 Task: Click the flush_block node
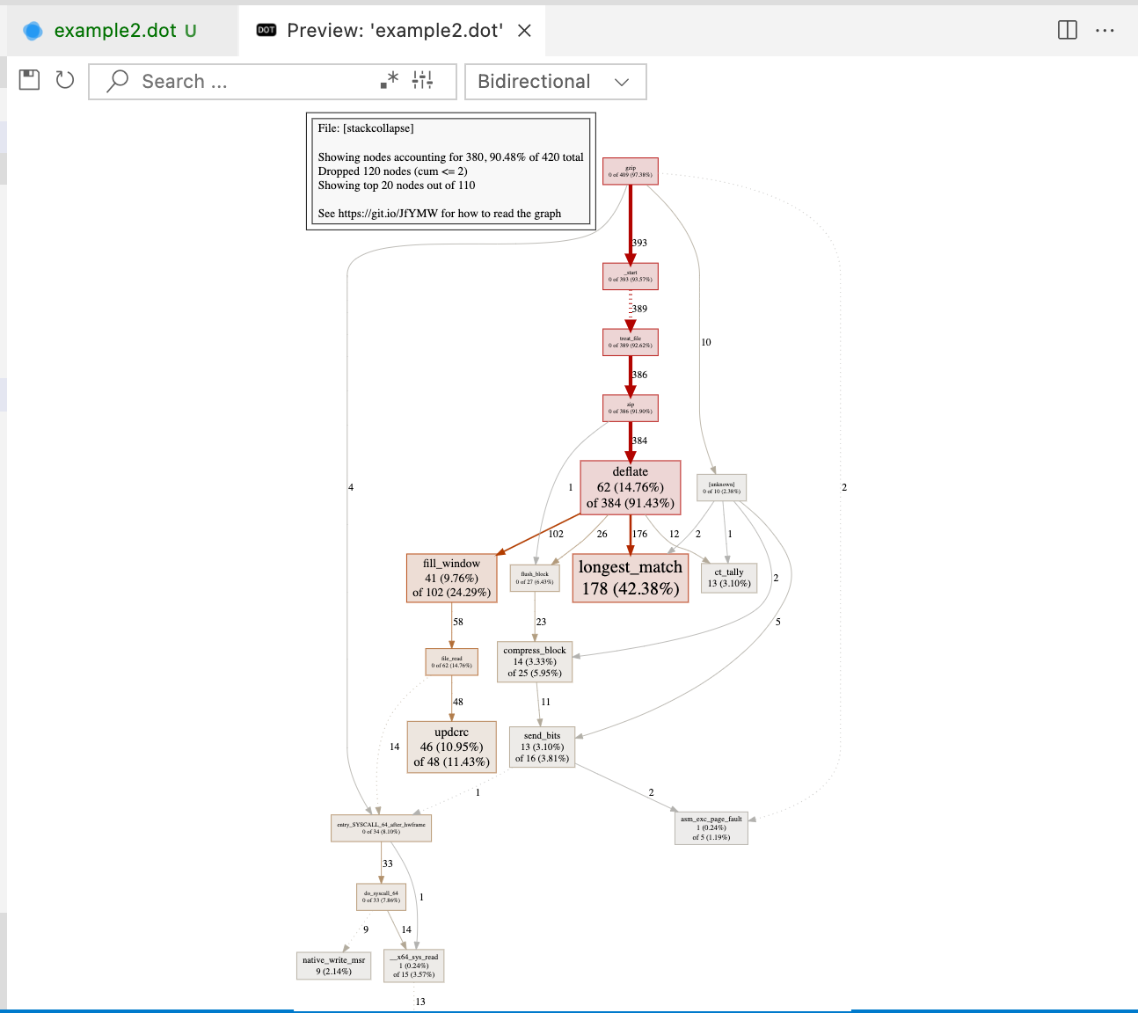(535, 578)
